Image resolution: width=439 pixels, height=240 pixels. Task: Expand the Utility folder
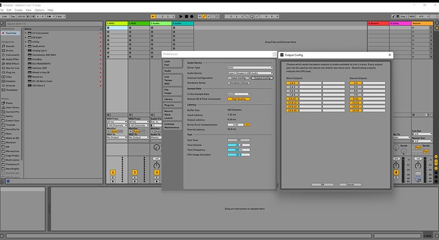tap(25, 42)
